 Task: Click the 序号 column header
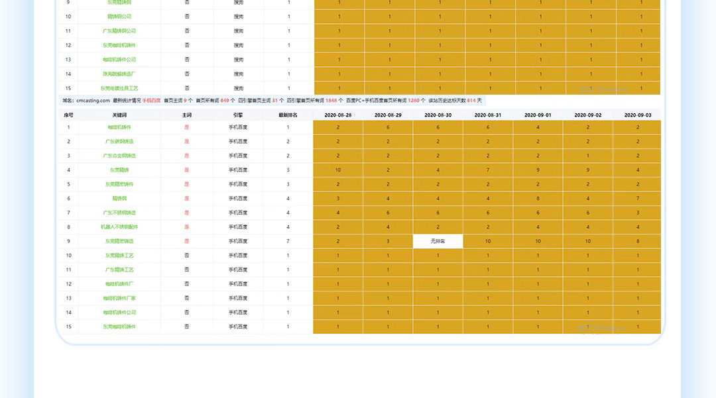click(68, 115)
